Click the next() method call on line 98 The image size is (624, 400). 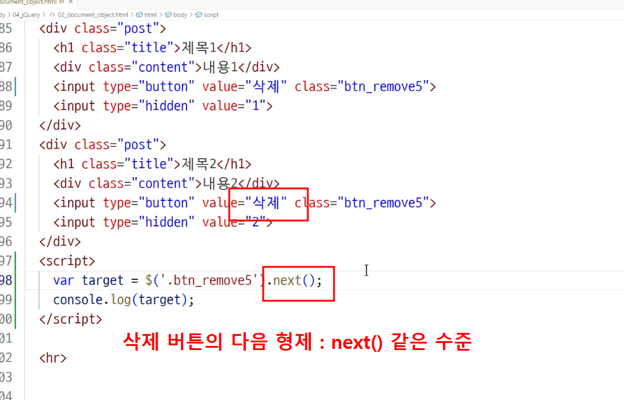[x=294, y=281]
